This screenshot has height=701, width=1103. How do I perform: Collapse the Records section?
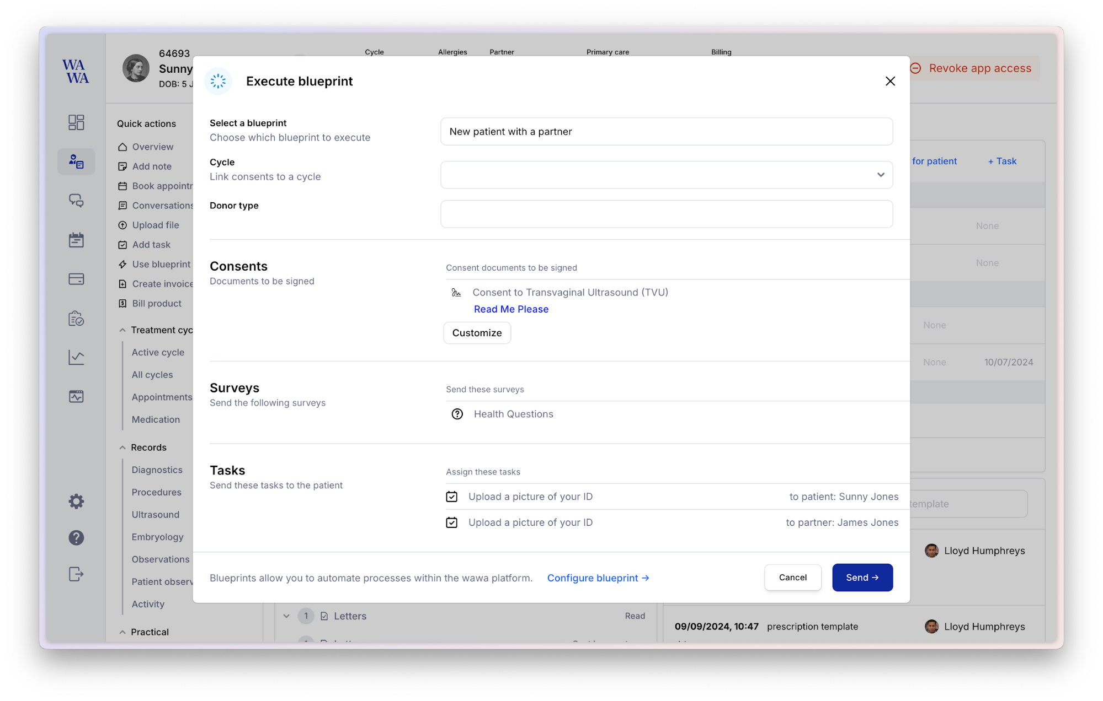[122, 447]
